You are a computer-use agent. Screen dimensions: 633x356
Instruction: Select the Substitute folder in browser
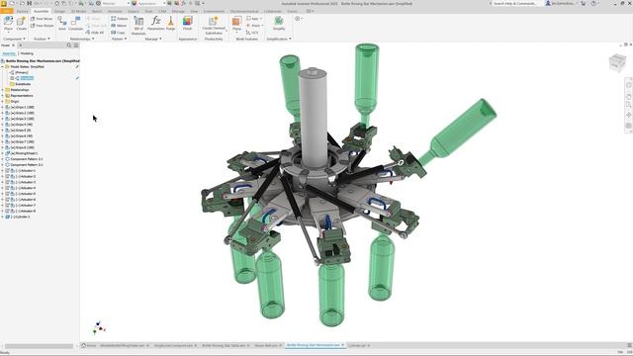(x=23, y=84)
